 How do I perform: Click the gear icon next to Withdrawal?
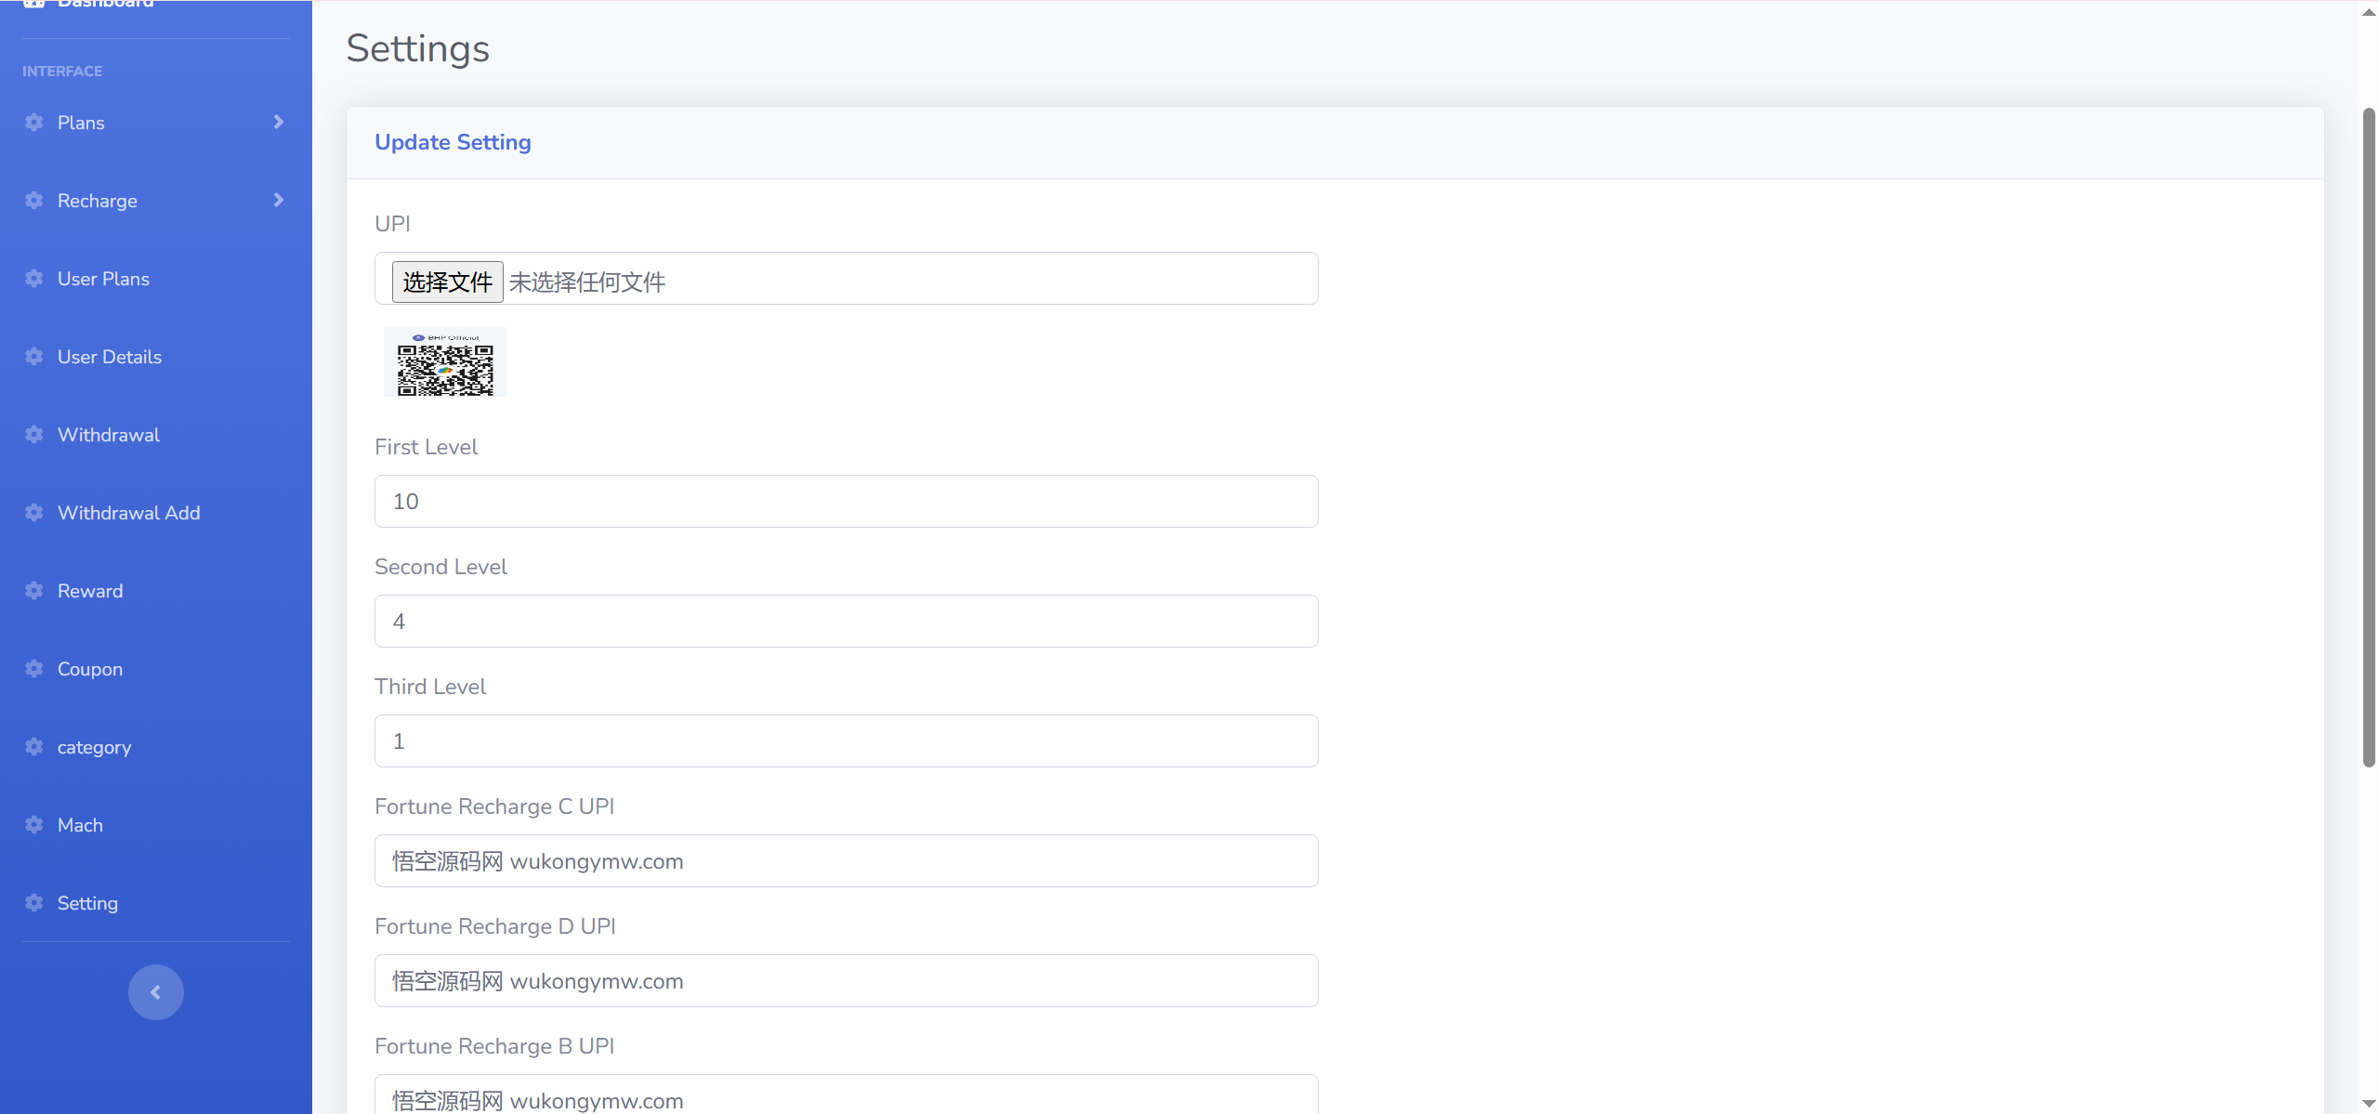(x=34, y=435)
